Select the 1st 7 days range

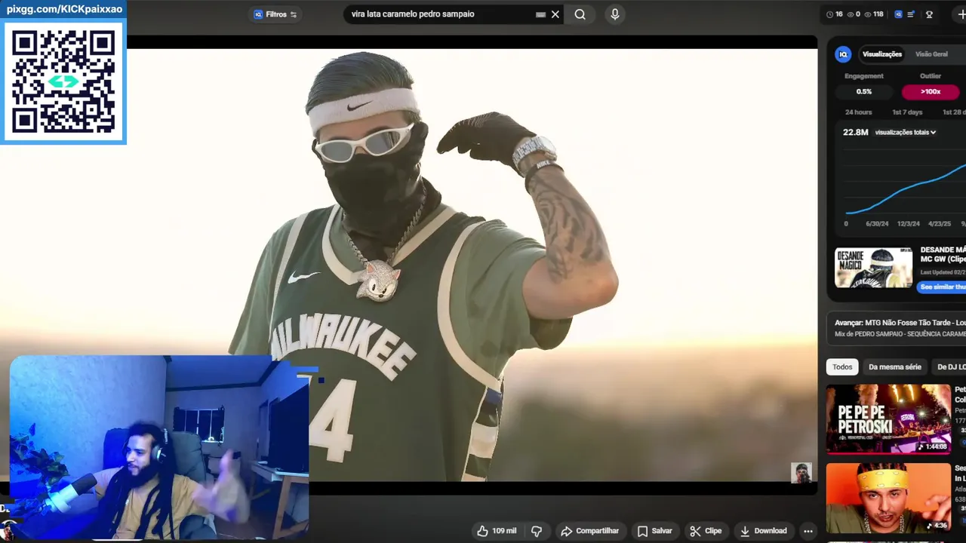(907, 112)
